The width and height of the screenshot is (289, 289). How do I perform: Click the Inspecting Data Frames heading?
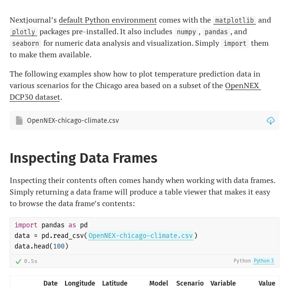[83, 158]
